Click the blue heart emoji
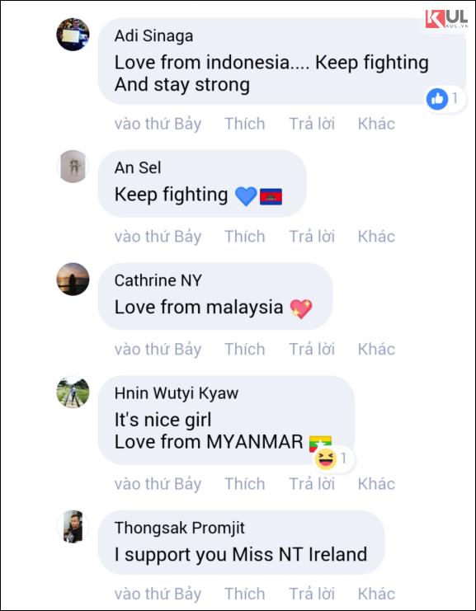This screenshot has height=611, width=476. pyautogui.click(x=246, y=196)
